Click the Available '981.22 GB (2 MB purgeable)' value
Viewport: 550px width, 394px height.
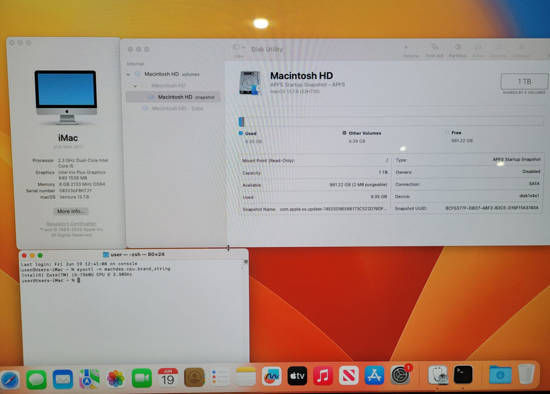(x=358, y=185)
